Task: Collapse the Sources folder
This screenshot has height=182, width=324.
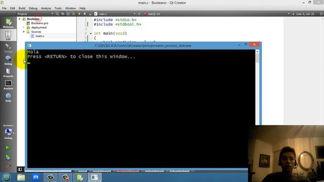Action: [24, 31]
